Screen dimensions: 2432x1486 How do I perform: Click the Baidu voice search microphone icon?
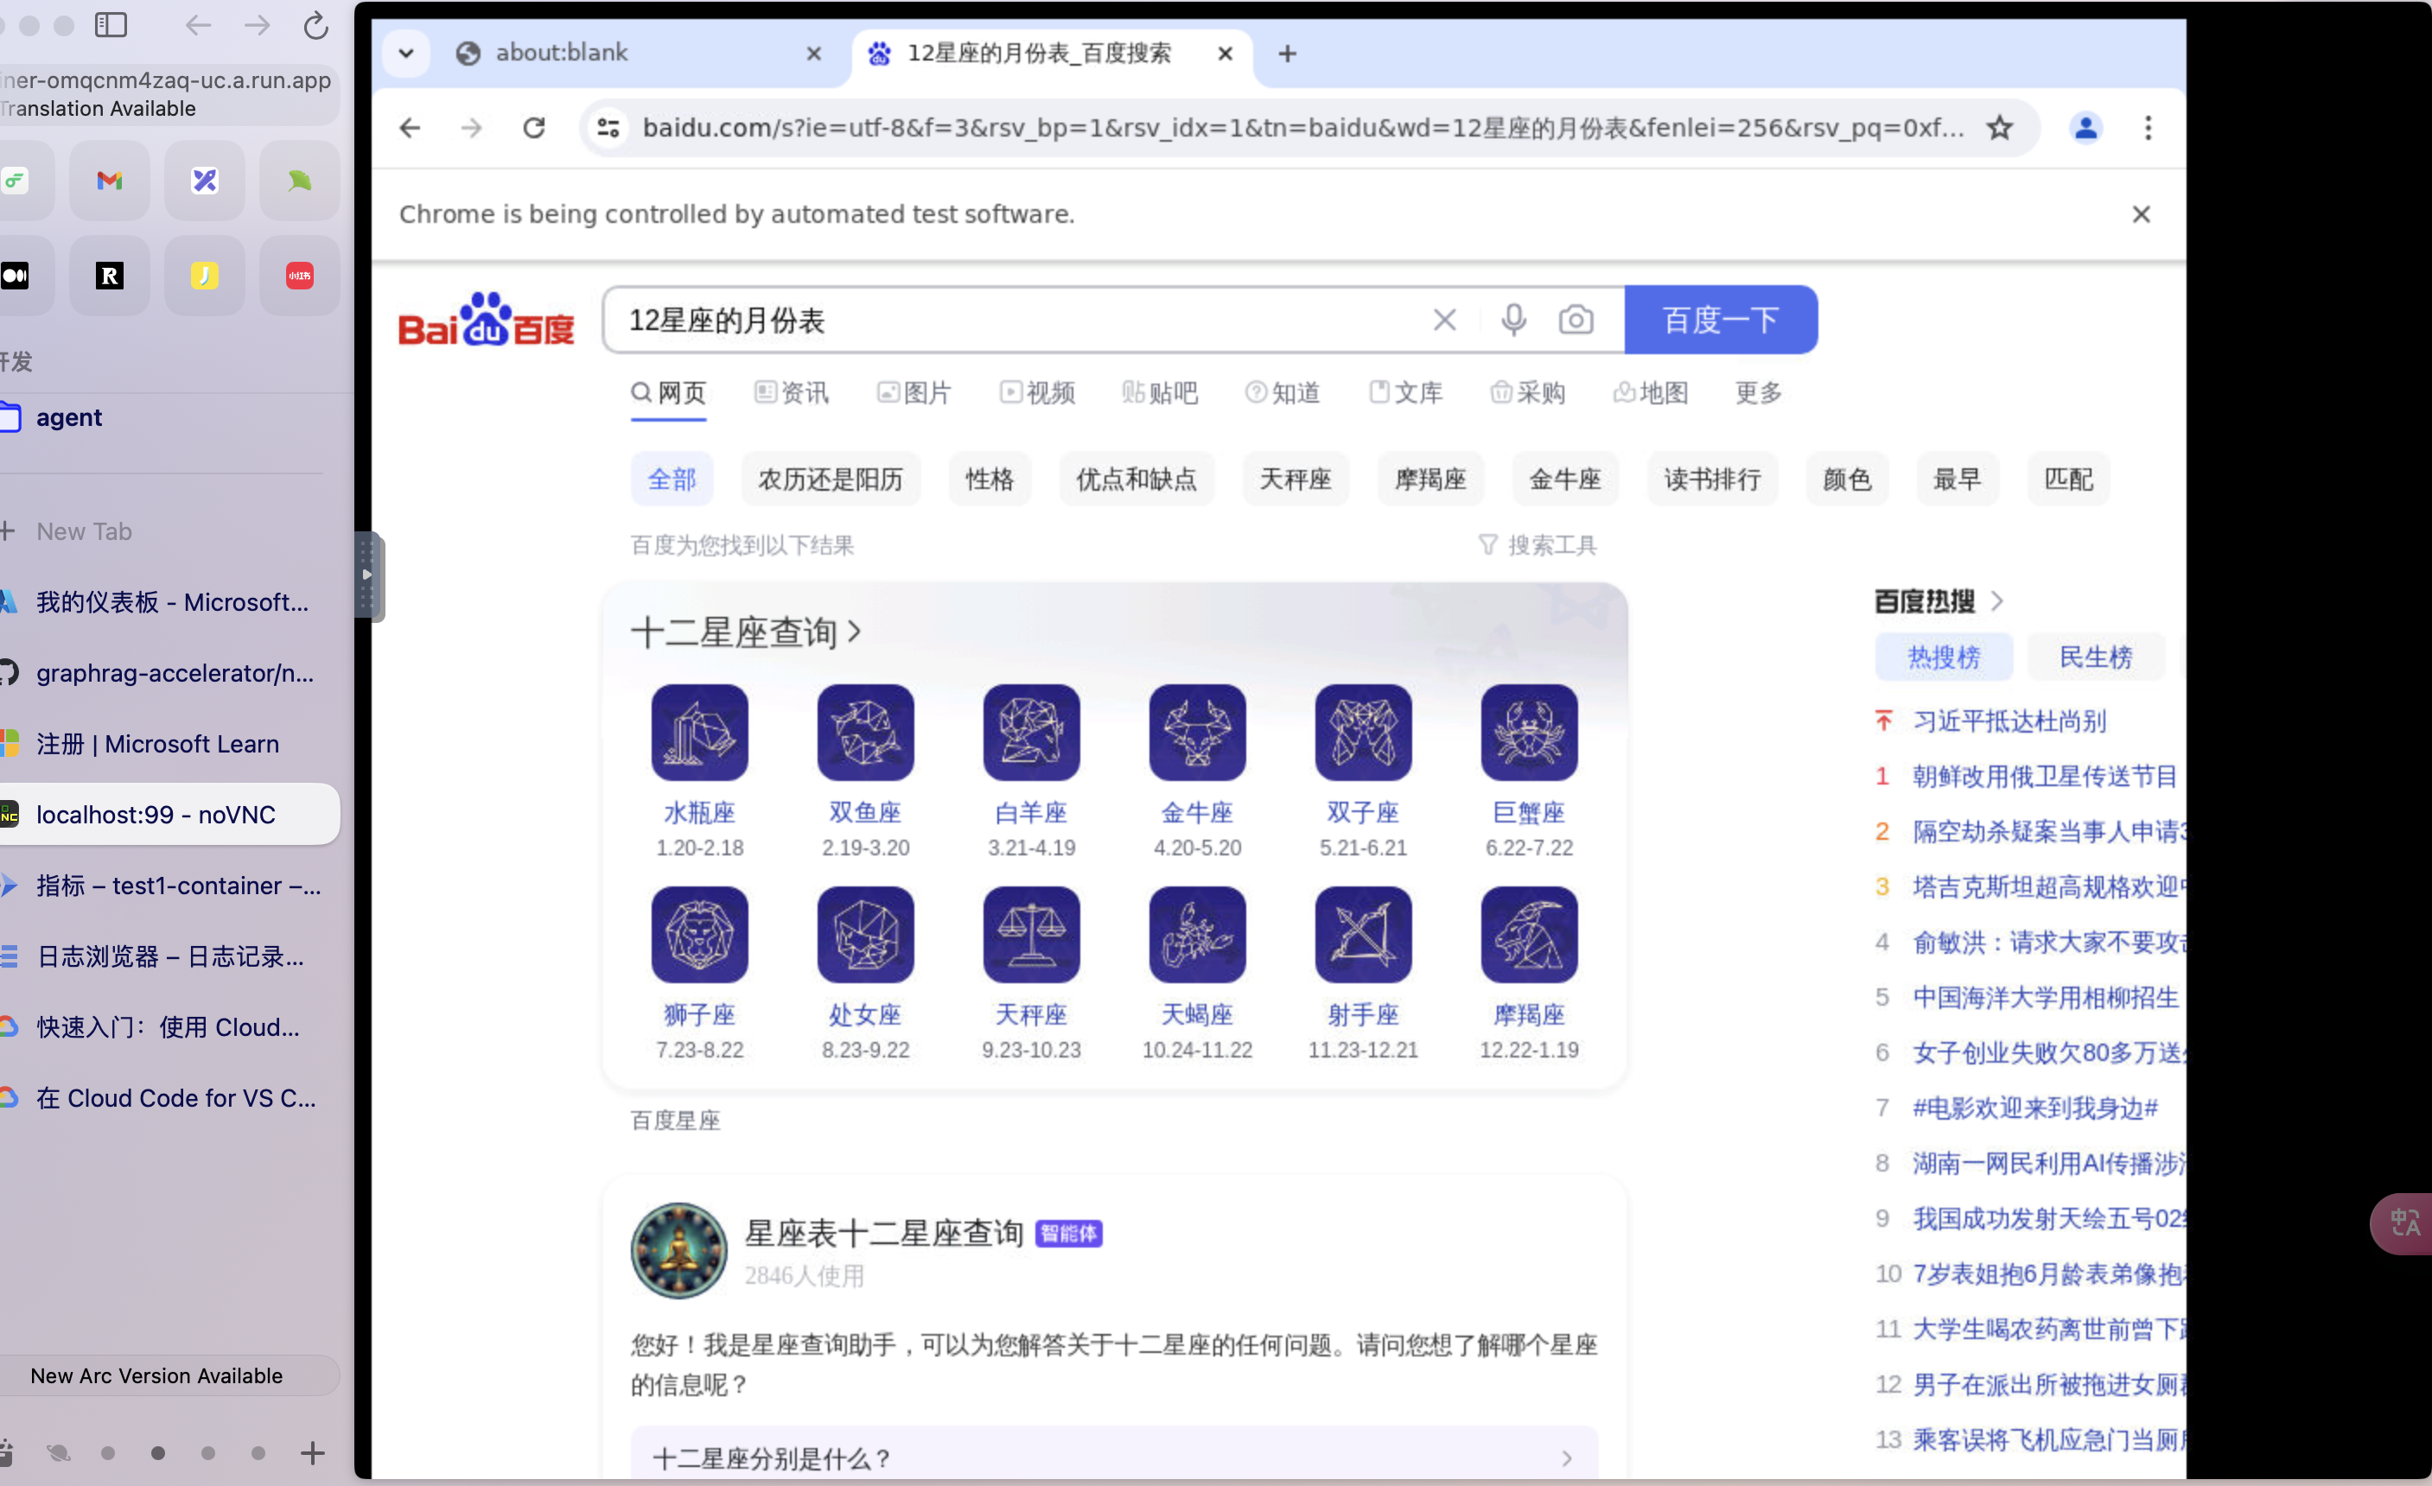[x=1513, y=320]
